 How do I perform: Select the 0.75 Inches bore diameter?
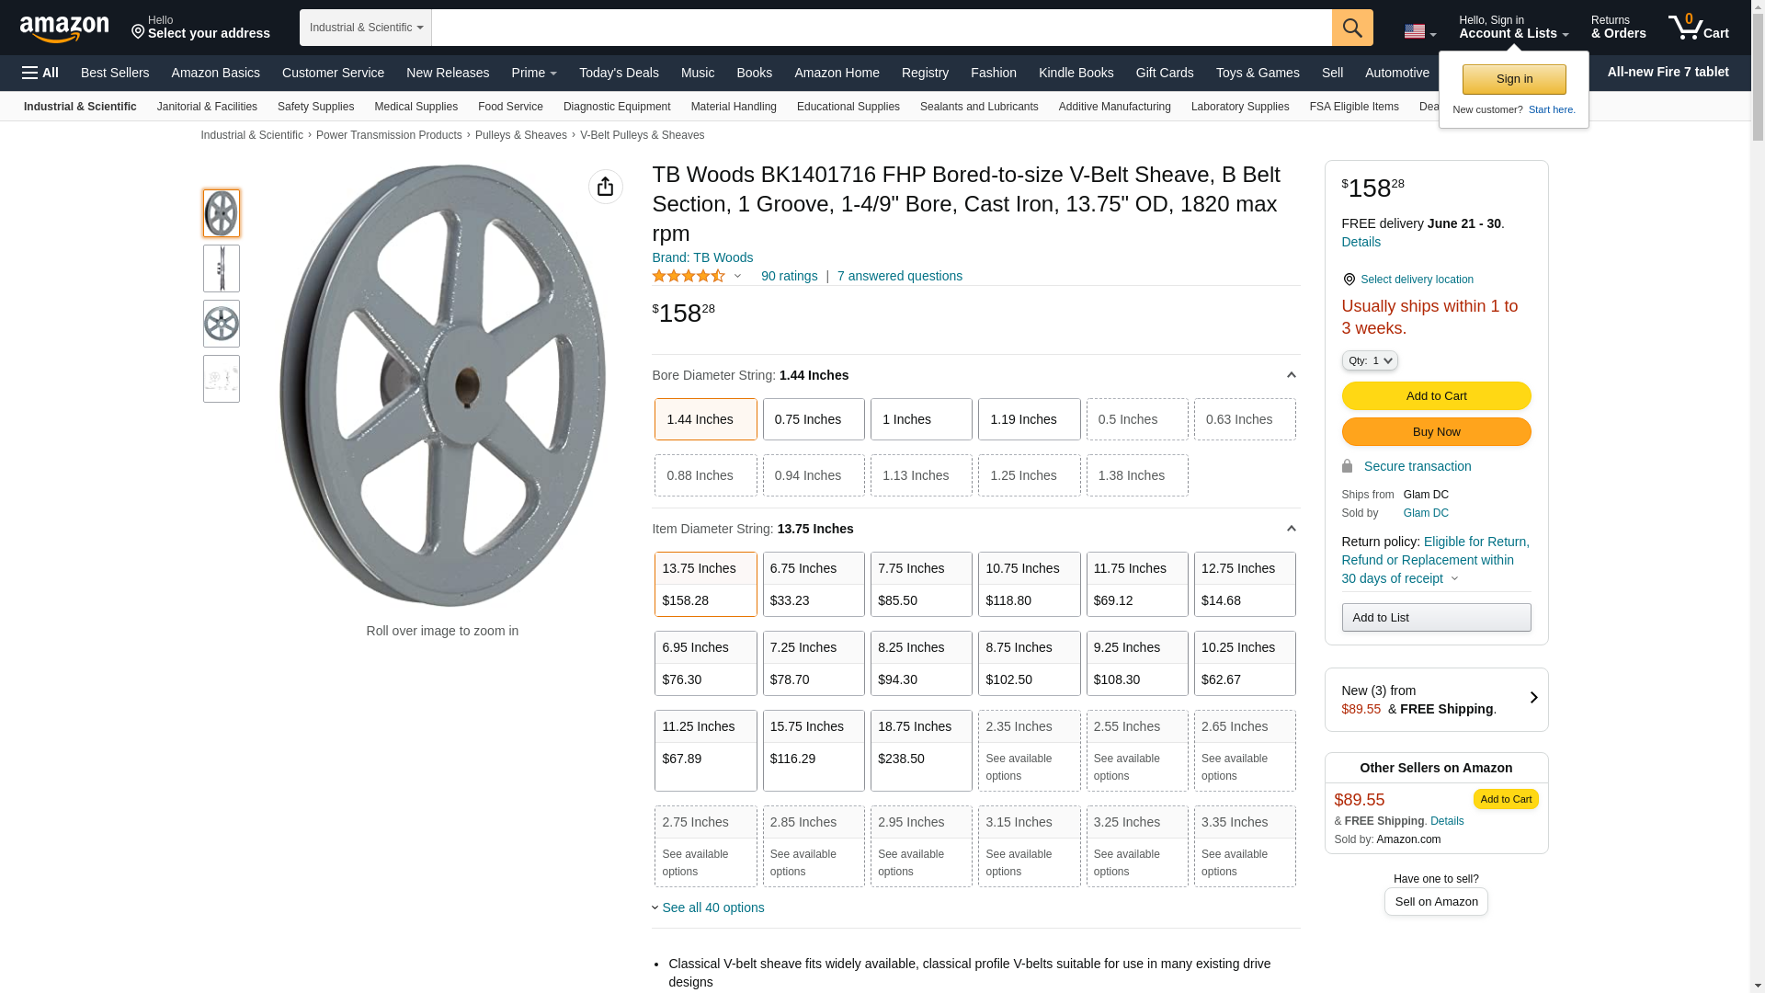[813, 419]
